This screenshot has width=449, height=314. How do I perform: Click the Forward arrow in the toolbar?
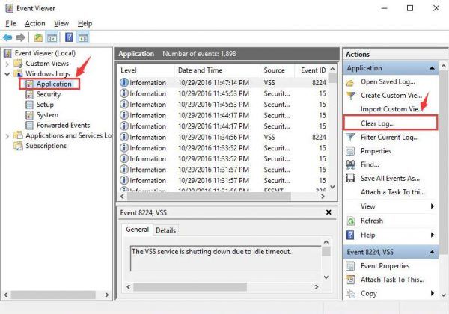click(20, 37)
